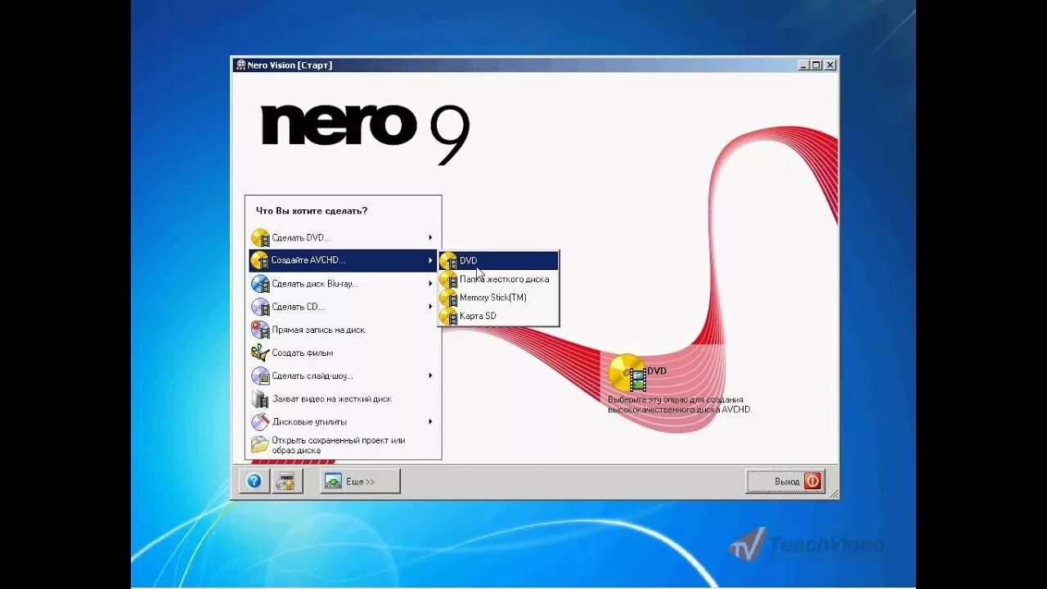Expand the Создайте AVCHD submenu arrow
The image size is (1047, 589).
(x=430, y=261)
